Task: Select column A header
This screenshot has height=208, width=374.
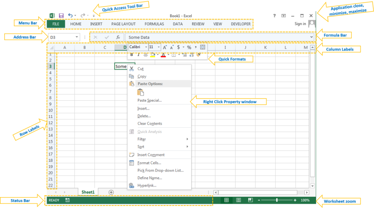Action: 65,48
